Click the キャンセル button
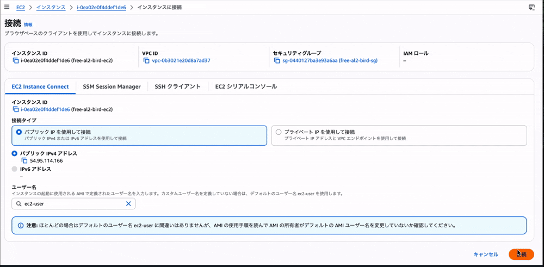The width and height of the screenshot is (544, 267). pyautogui.click(x=486, y=254)
